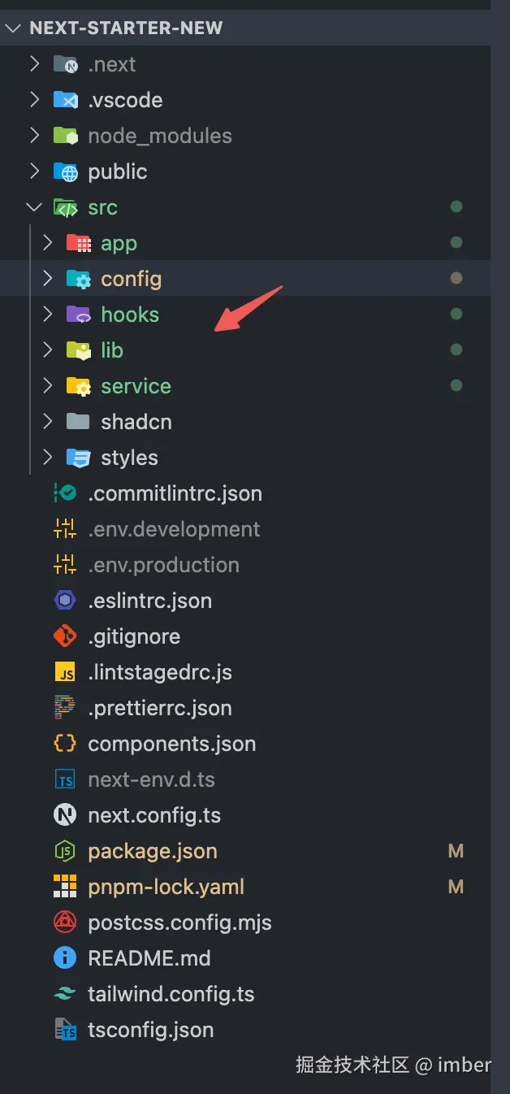Click the purple hooks folder icon

click(x=78, y=315)
